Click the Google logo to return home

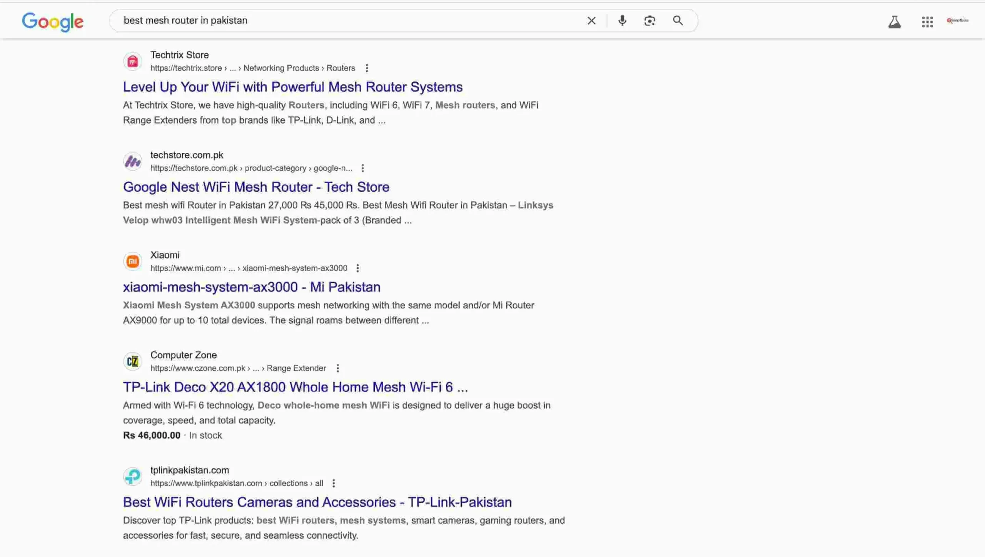click(x=53, y=22)
